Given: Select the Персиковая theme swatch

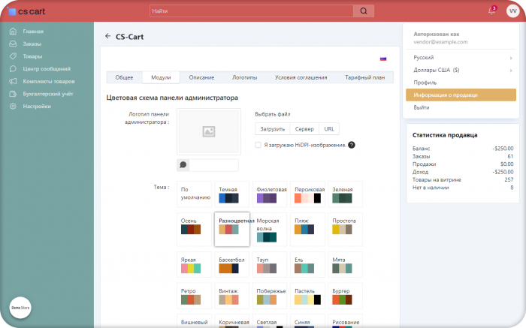Looking at the screenshot, I should click(x=307, y=194).
